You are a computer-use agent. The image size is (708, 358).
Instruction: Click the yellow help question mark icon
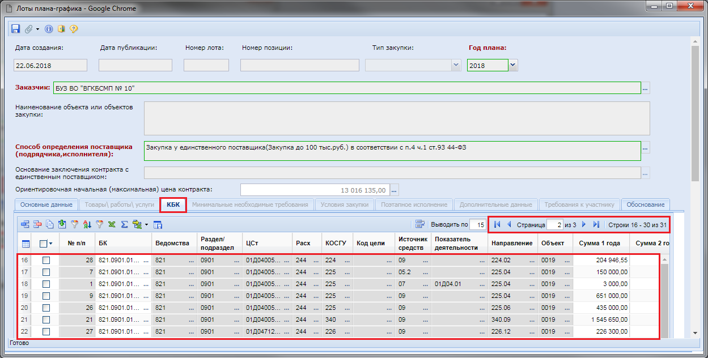(73, 29)
